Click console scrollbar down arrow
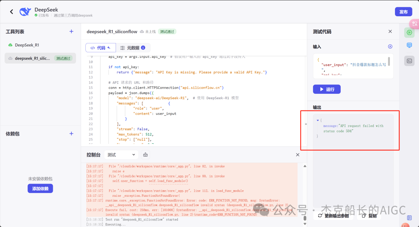Image resolution: width=419 pixels, height=227 pixels. click(305, 224)
